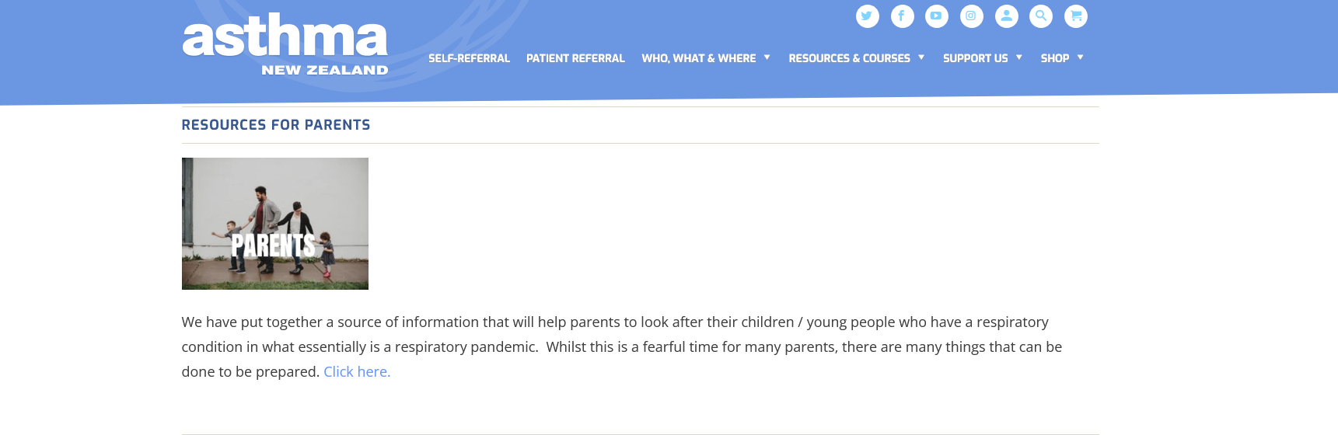
Task: Click the Instagram icon in header
Action: pos(971,16)
